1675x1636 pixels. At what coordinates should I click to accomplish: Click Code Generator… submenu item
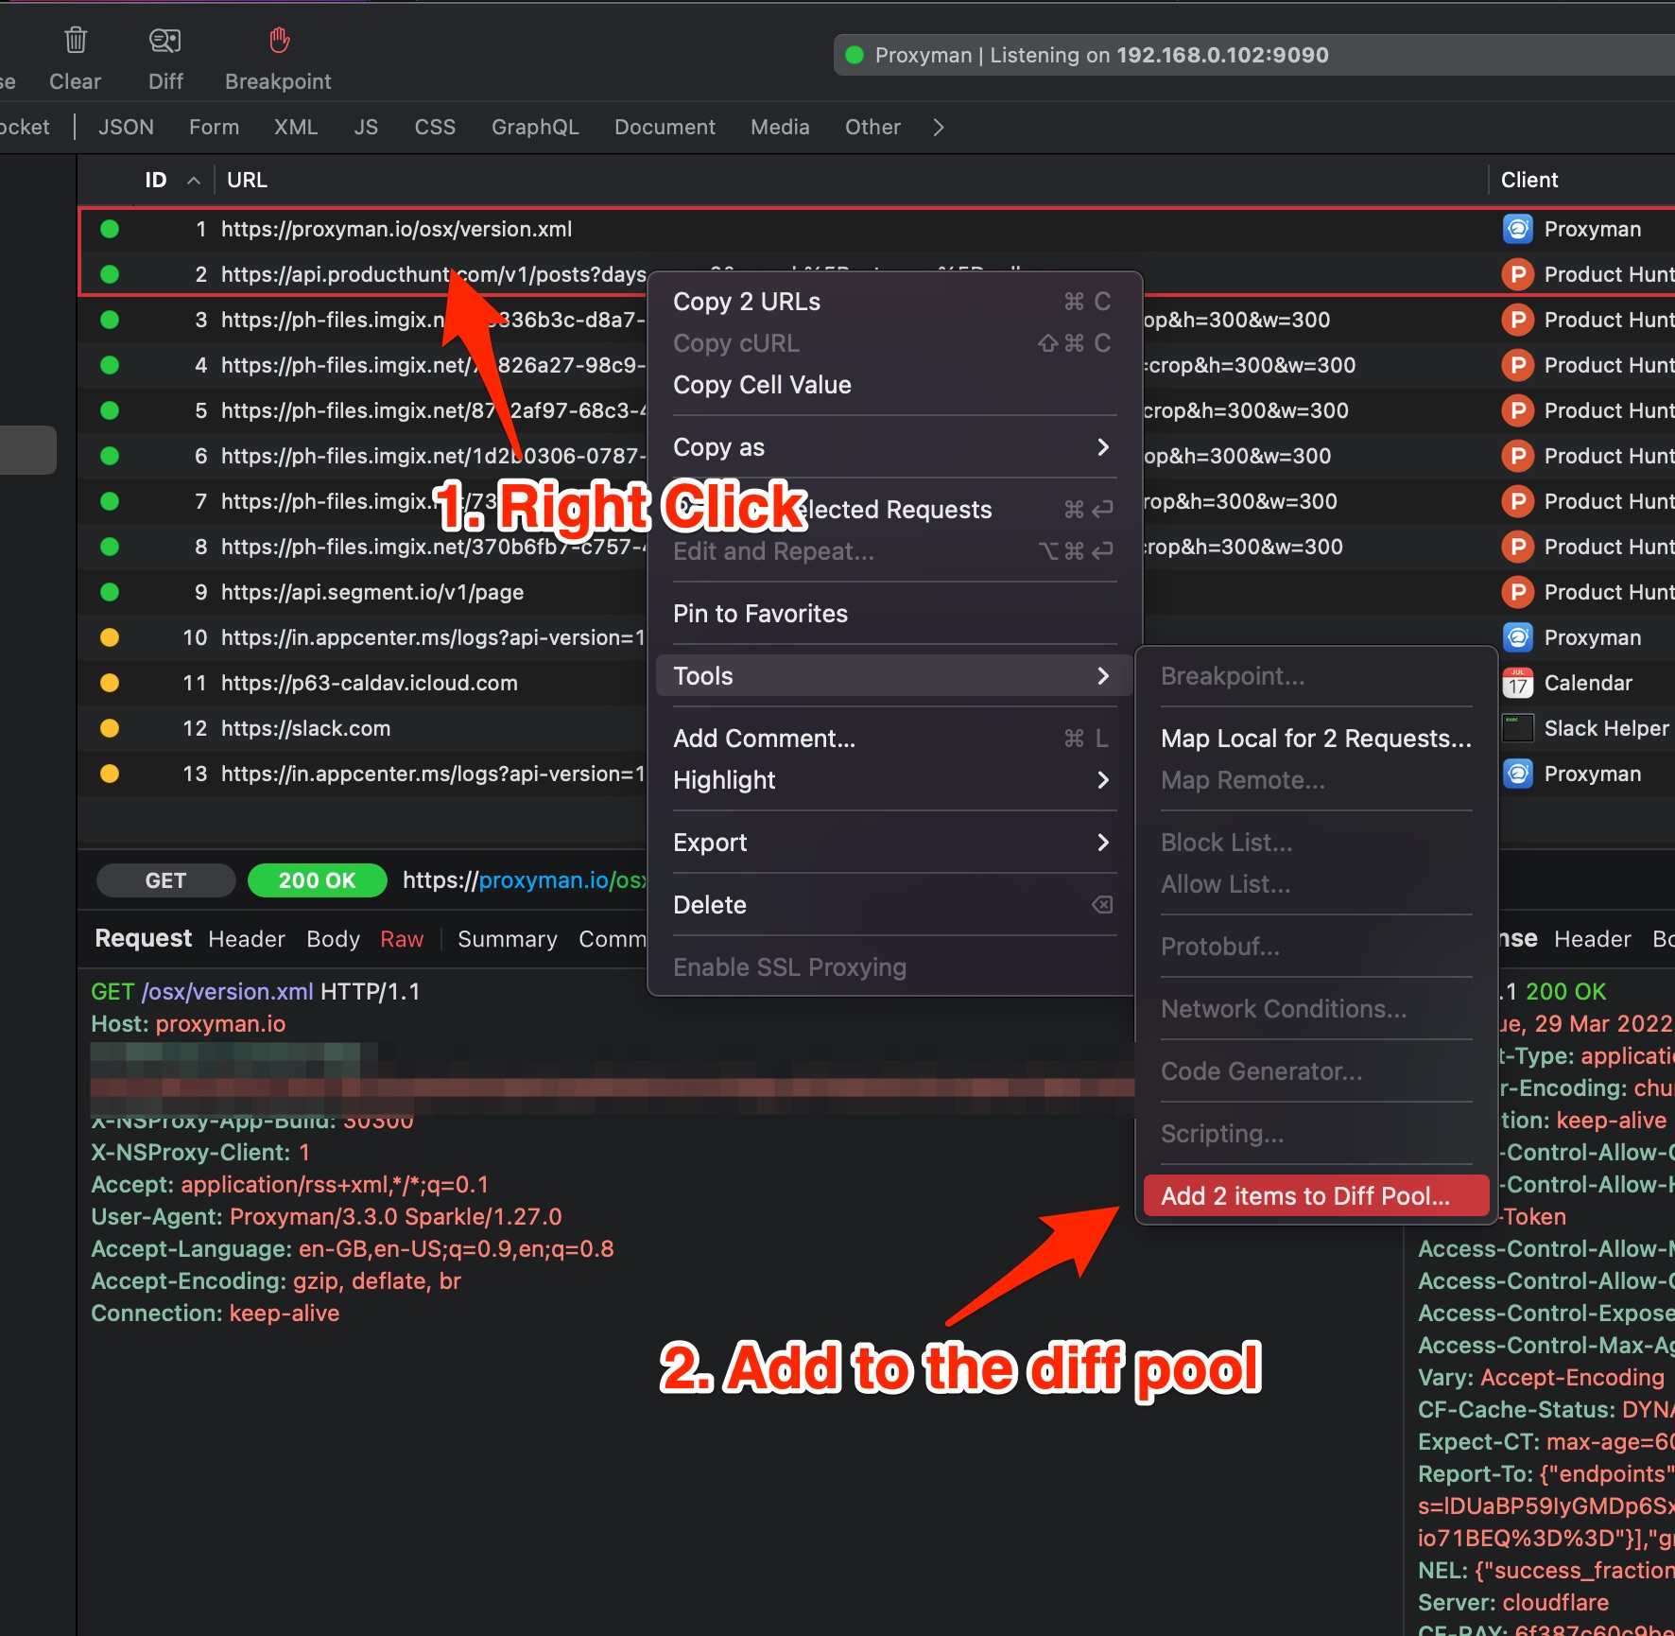[x=1316, y=1071]
